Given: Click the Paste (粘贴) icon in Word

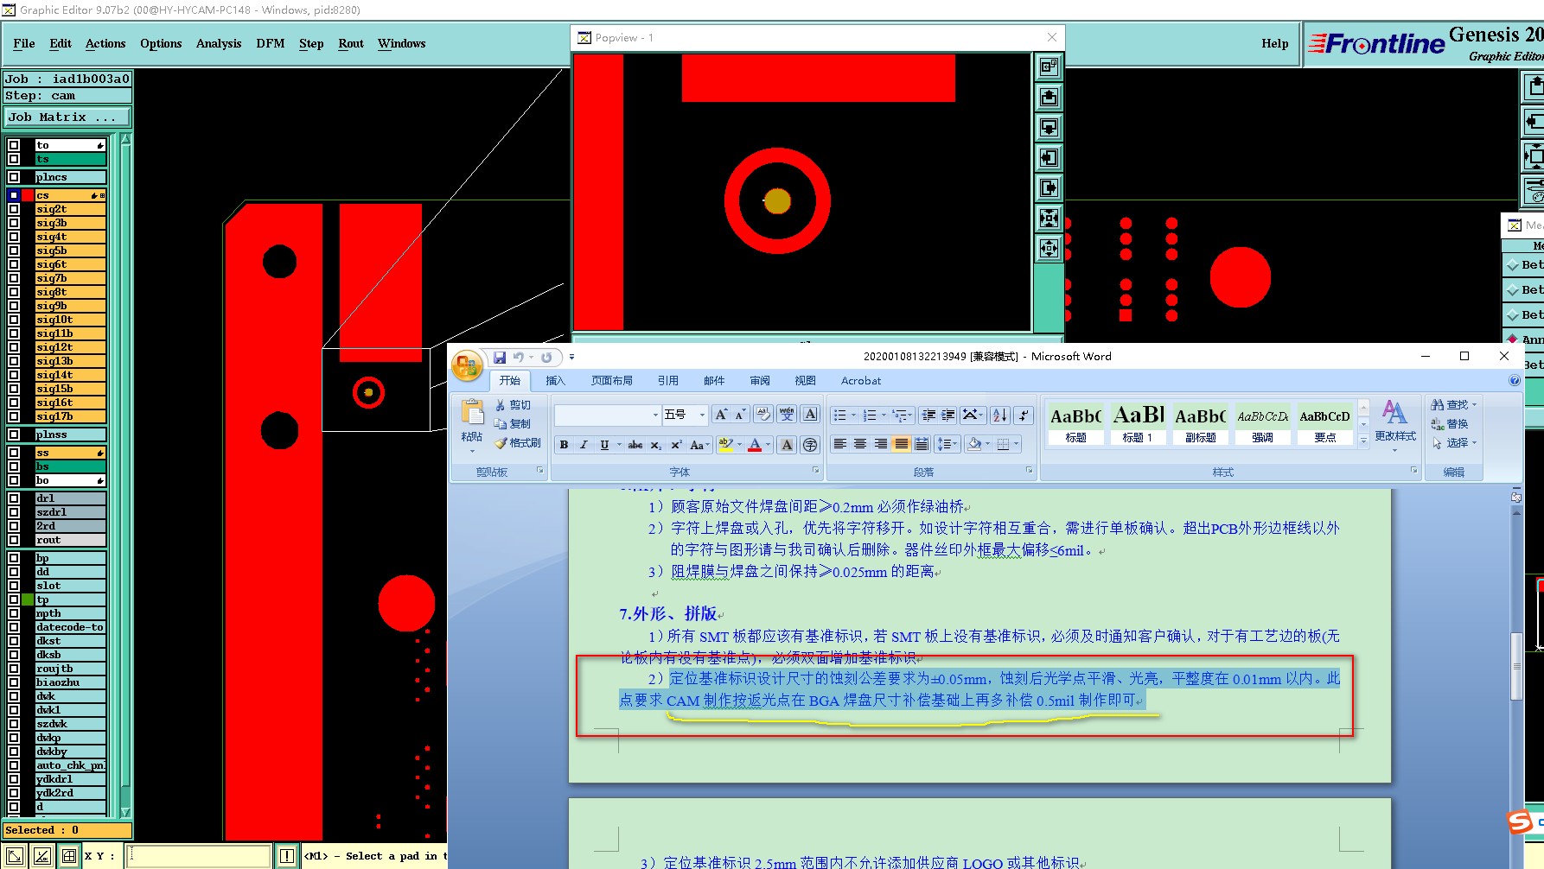Looking at the screenshot, I should click(472, 412).
